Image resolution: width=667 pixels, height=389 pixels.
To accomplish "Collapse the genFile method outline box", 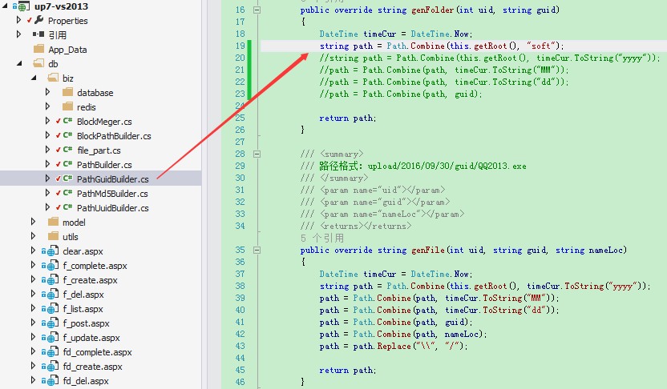I will pos(257,251).
